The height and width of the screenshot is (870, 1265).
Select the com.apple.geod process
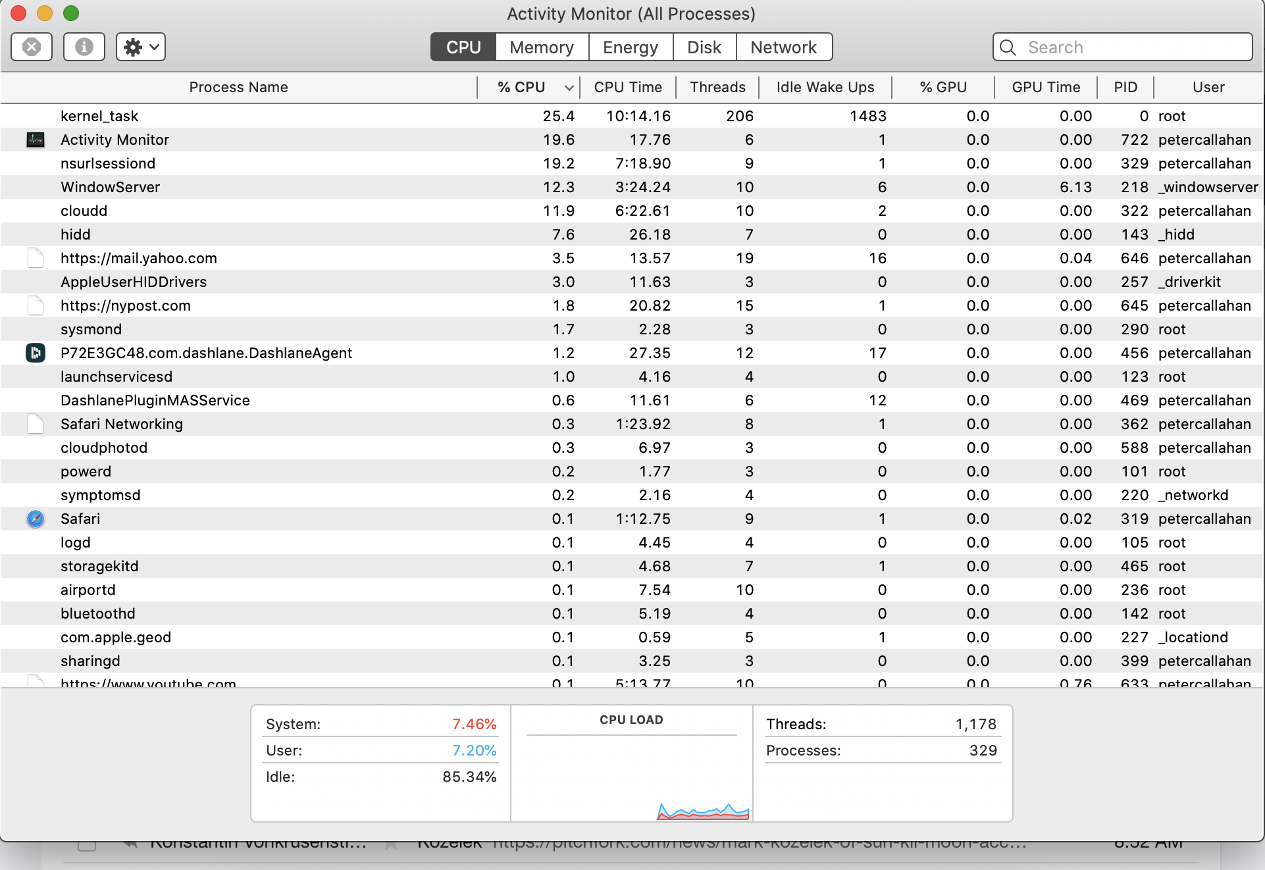pos(632,637)
